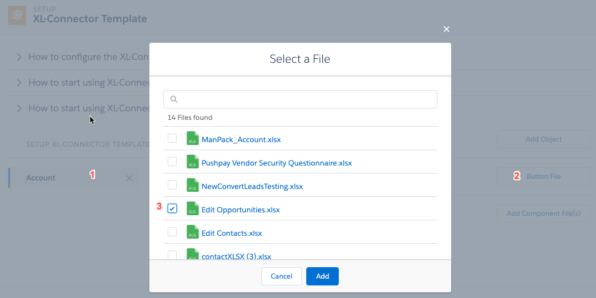The image size is (596, 298).
Task: Click the Pushpay Vendor Security Questionnaire file icon
Action: coord(193,162)
